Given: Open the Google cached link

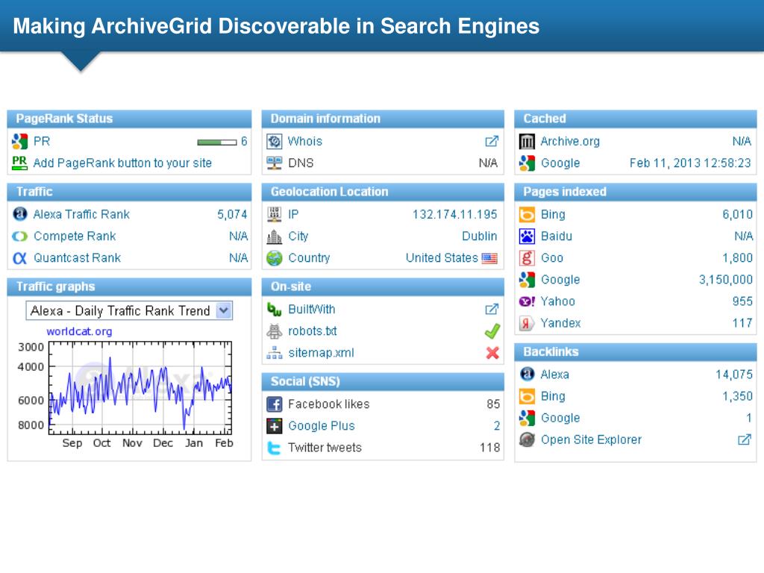Looking at the screenshot, I should (x=560, y=163).
